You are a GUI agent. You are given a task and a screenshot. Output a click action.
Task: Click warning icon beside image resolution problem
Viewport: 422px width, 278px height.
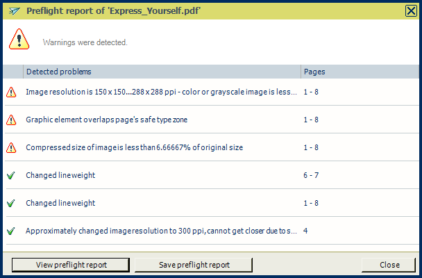tap(11, 92)
